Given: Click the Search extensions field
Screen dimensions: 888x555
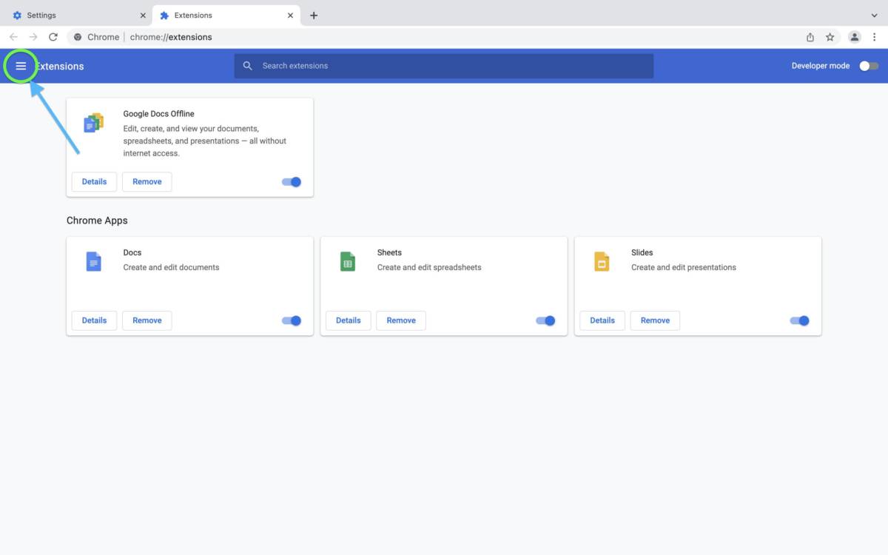Looking at the screenshot, I should pyautogui.click(x=444, y=66).
